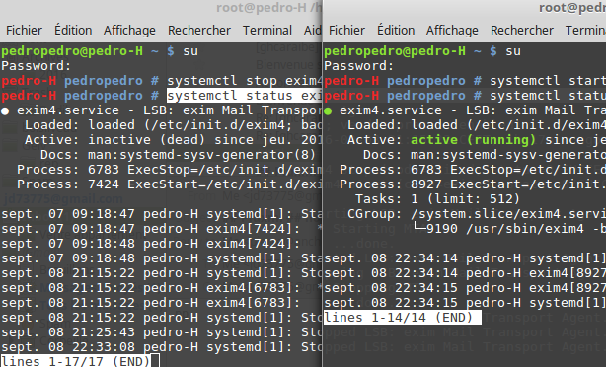Viewport: 606px width, 367px height.
Task: Open Édition menu in right terminal
Action: coord(396,31)
